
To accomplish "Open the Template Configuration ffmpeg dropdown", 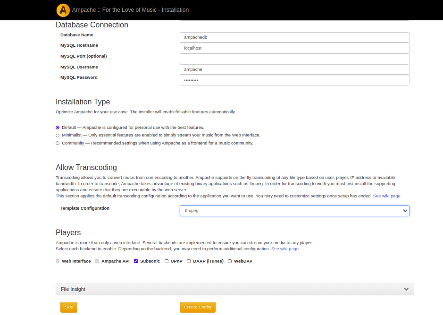I will (294, 211).
